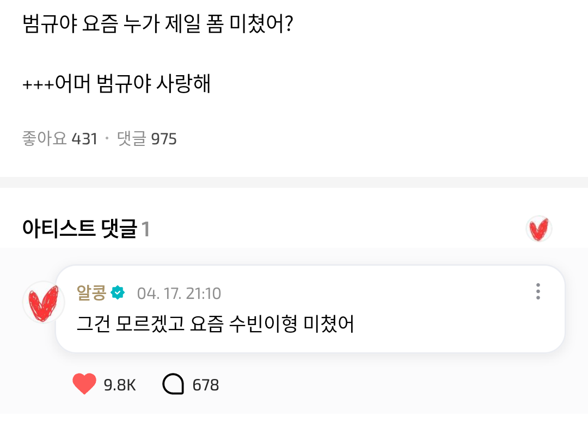Click the 알콩 username

pyautogui.click(x=92, y=293)
